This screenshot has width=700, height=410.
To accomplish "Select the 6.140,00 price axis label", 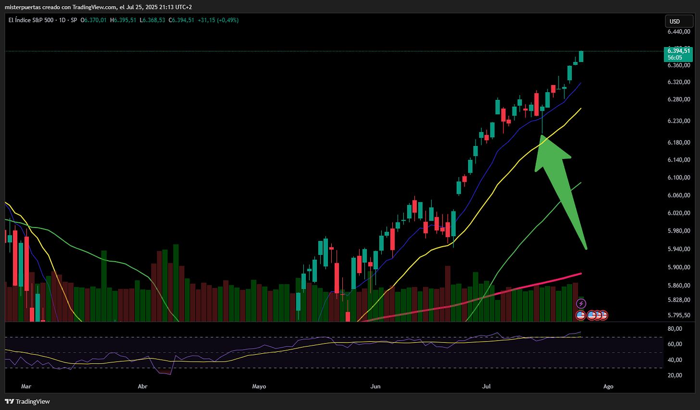I will coord(679,160).
